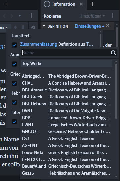Toggle the Einstellungen settings dropdown
The image size is (120, 181).
point(90,26)
